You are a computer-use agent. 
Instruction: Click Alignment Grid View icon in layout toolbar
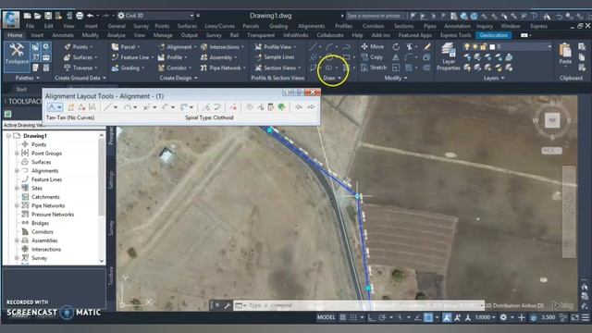point(271,107)
